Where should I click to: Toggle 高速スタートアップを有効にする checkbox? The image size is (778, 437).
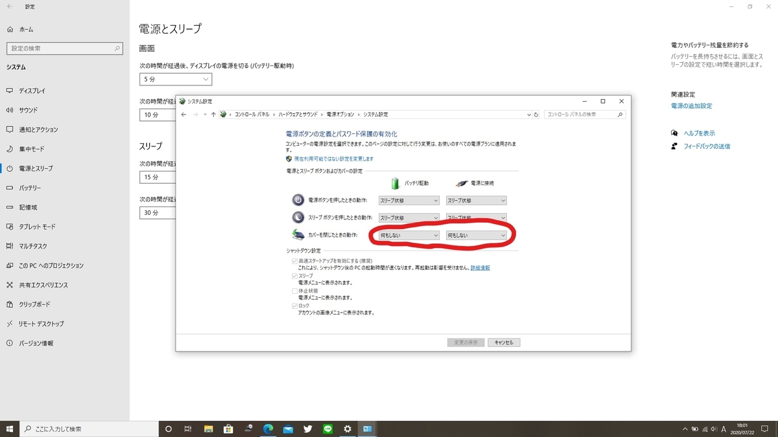[x=295, y=260]
